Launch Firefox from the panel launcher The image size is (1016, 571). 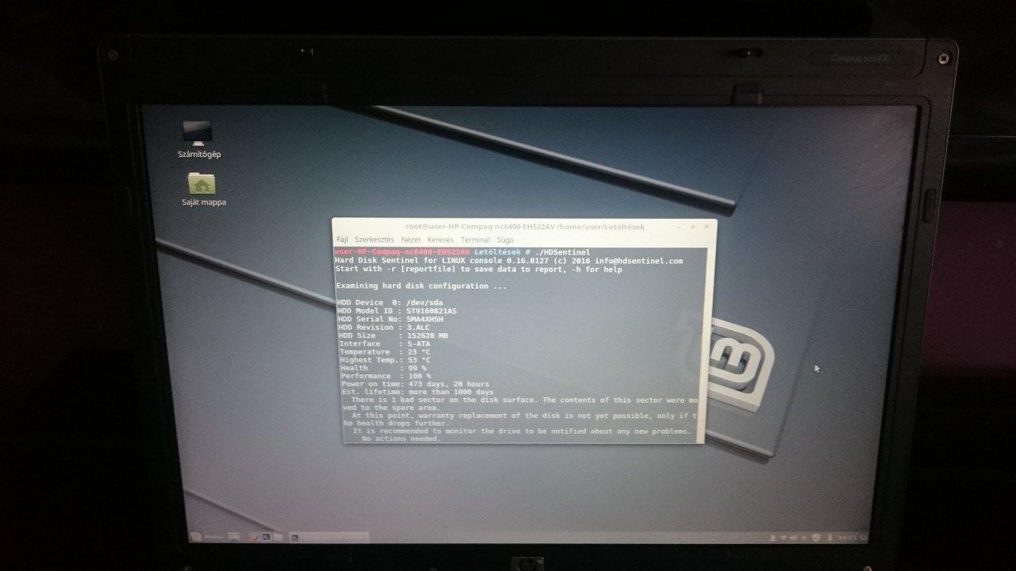click(254, 537)
